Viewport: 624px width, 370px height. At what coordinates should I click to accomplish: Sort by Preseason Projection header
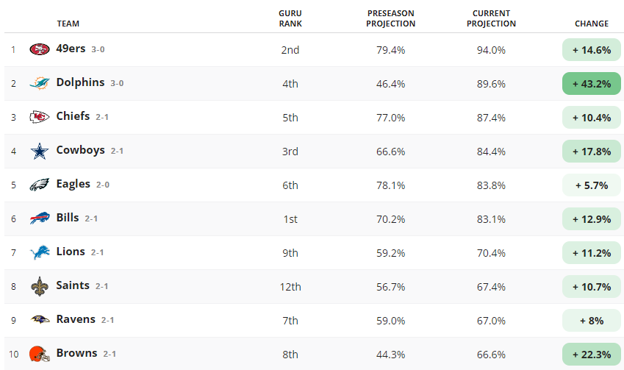[391, 18]
